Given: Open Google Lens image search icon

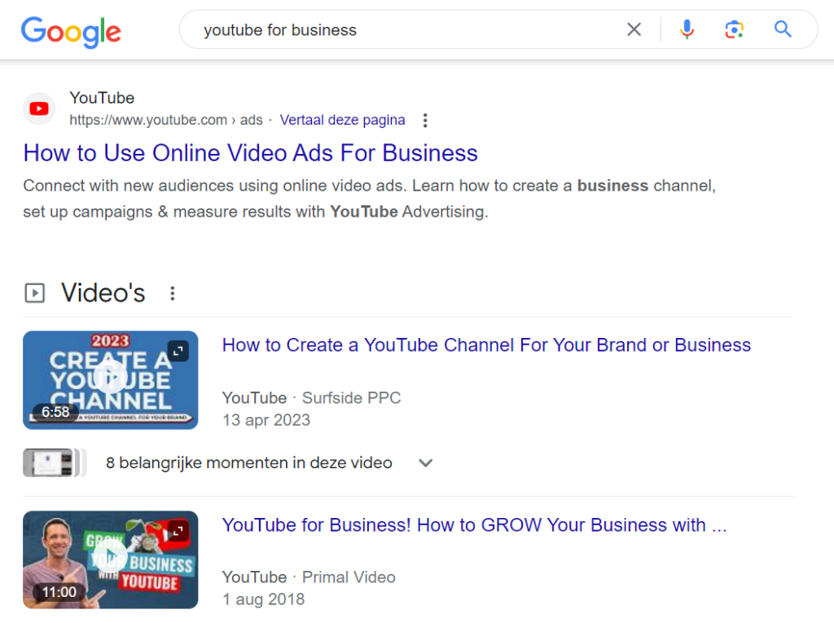Looking at the screenshot, I should click(734, 29).
